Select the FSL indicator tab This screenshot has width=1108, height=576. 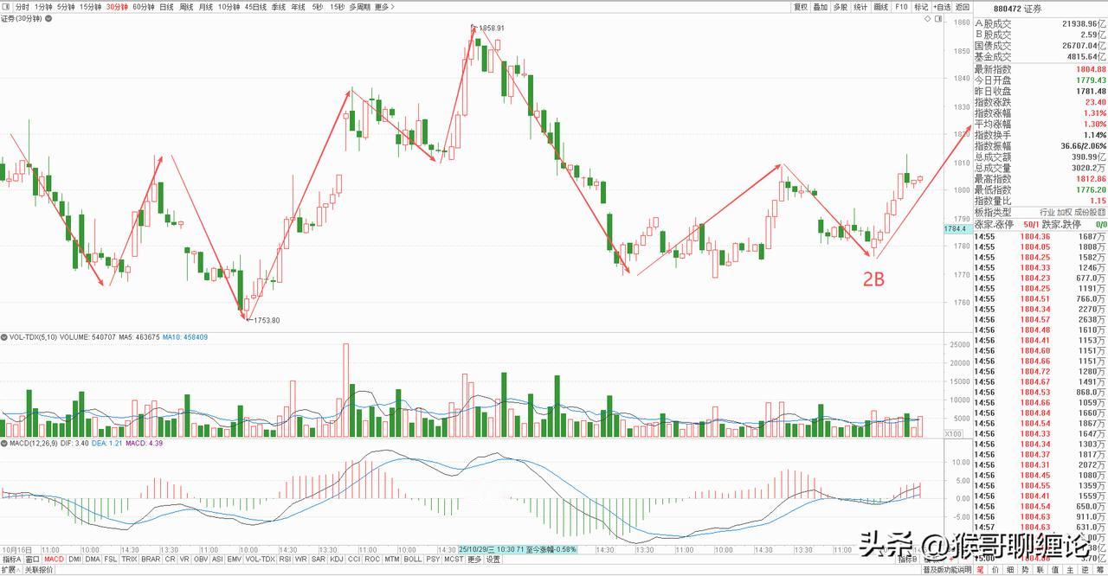point(111,559)
